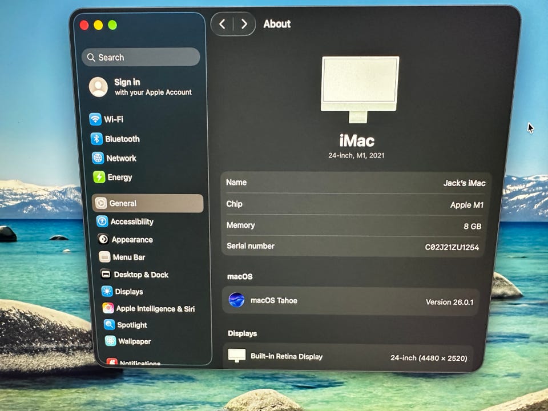Viewport: 548px width, 411px height.
Task: Select Spotlight in the sidebar
Action: tap(132, 325)
